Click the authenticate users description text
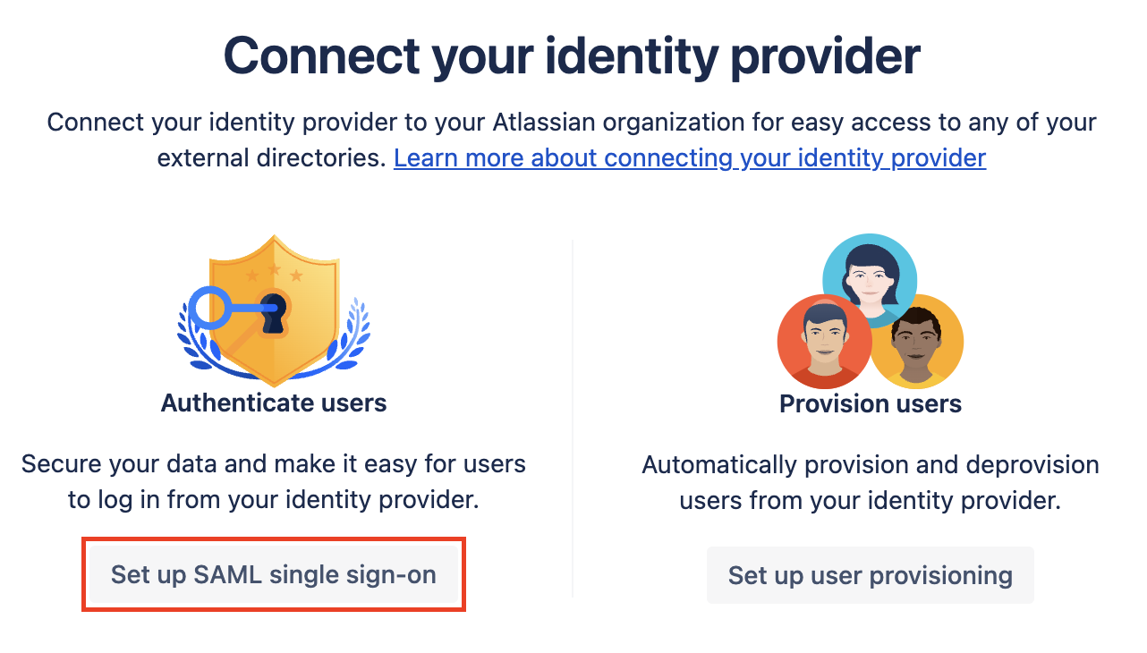This screenshot has height=653, width=1147. coord(274,481)
